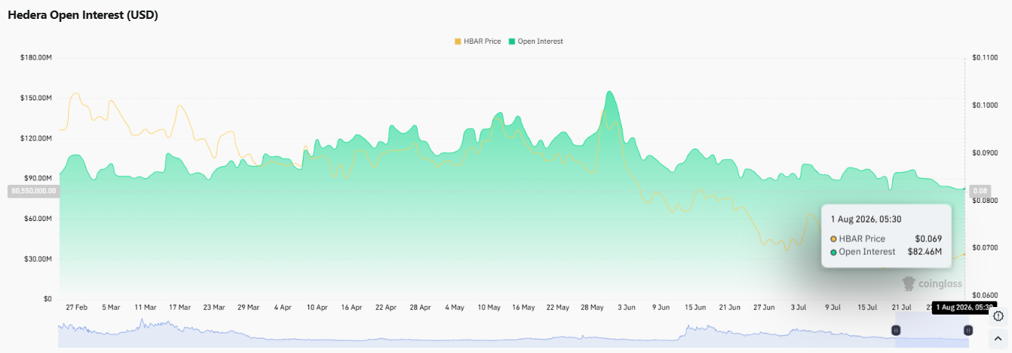Click the 15 Jun date label
This screenshot has height=353, width=1012.
[x=695, y=308]
